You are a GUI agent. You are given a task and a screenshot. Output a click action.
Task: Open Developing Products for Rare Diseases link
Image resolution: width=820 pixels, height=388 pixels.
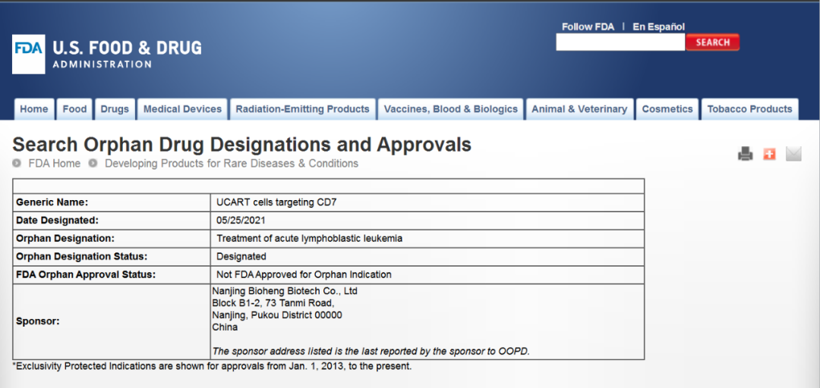coord(232,164)
